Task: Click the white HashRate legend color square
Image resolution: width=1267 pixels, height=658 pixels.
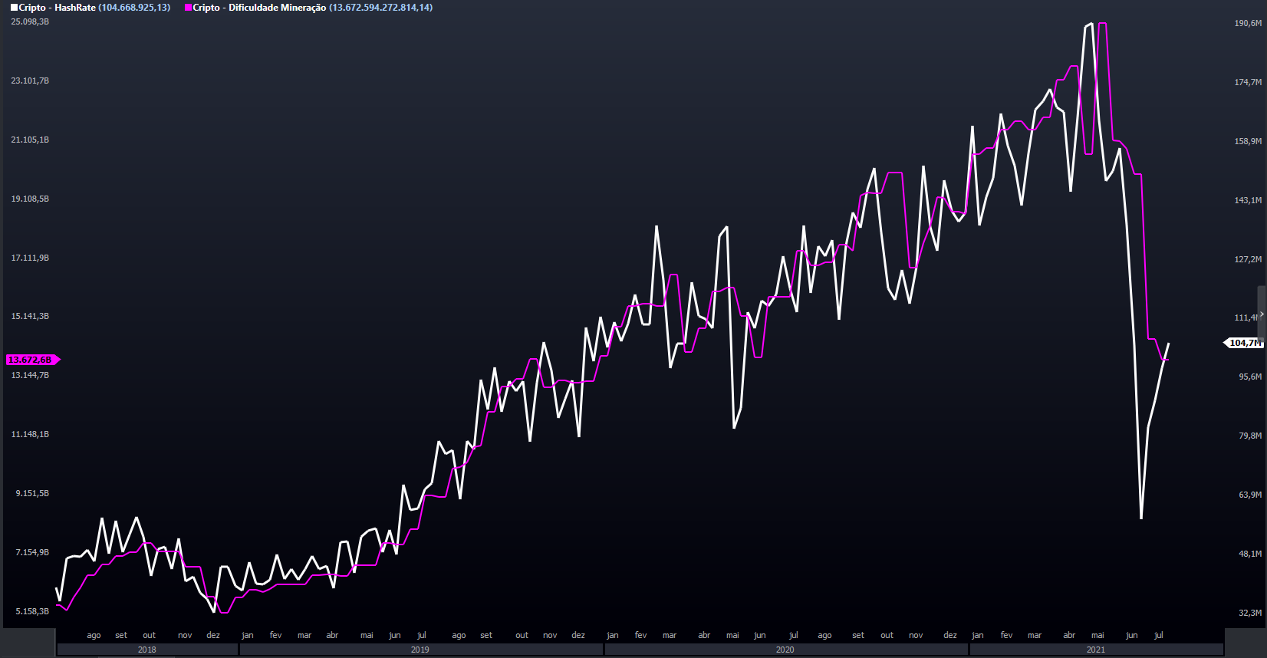Action: coord(14,8)
